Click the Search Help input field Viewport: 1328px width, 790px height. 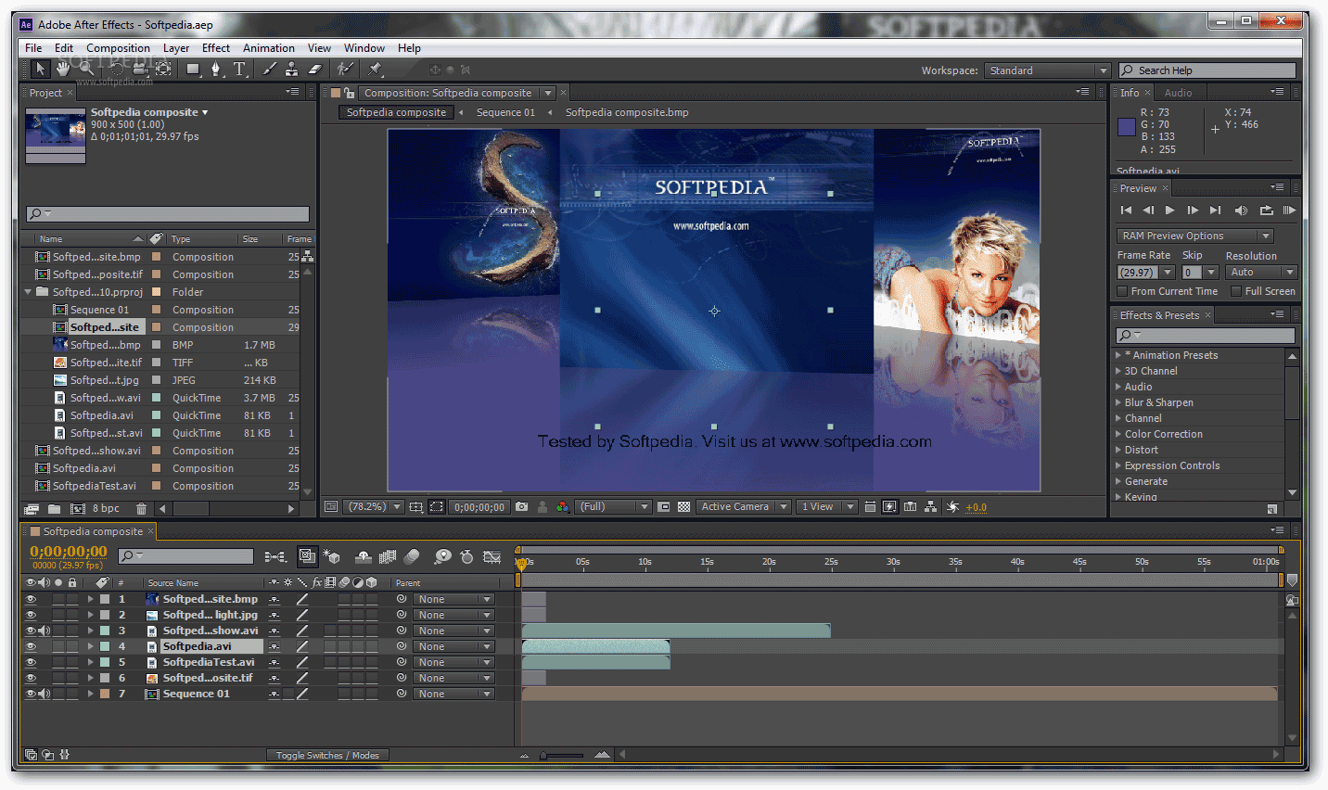click(x=1207, y=70)
